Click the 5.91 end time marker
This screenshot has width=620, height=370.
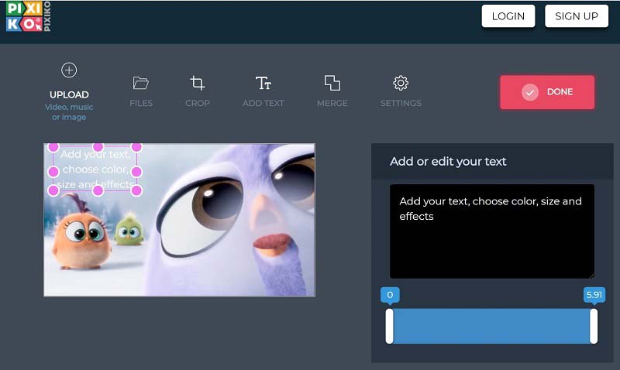point(594,295)
